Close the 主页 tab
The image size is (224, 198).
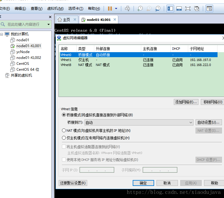click(x=75, y=19)
